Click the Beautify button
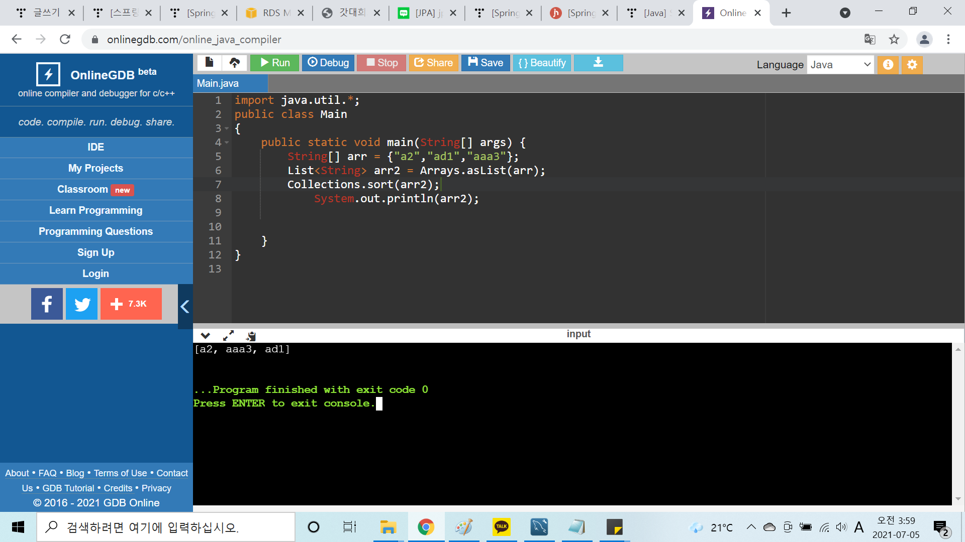 coord(542,63)
